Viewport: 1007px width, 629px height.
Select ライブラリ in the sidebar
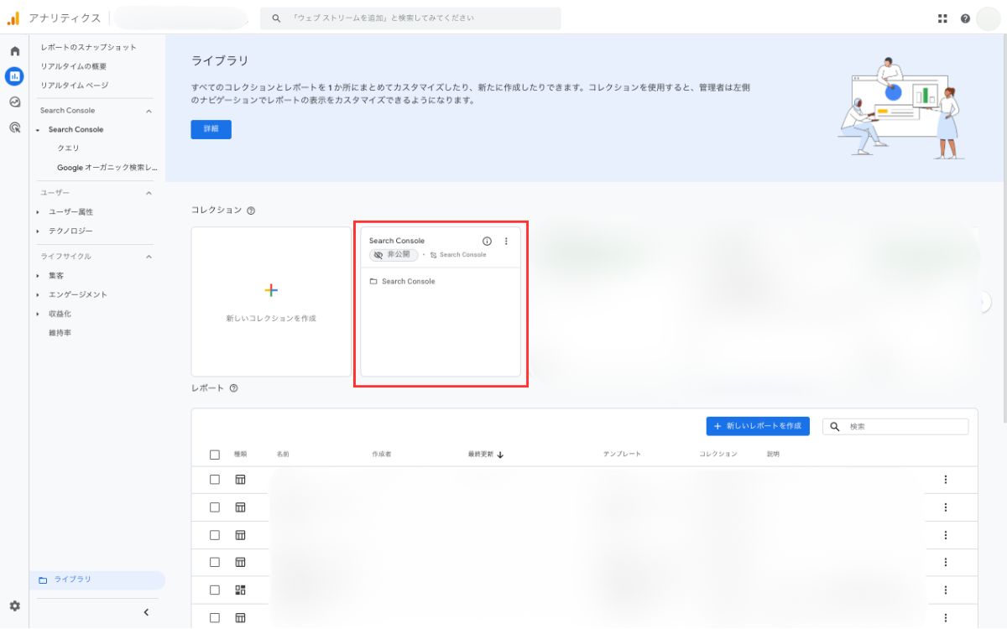73,580
